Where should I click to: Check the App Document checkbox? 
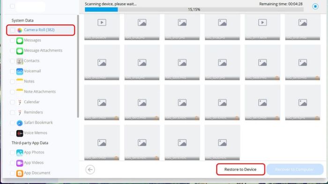(12, 173)
